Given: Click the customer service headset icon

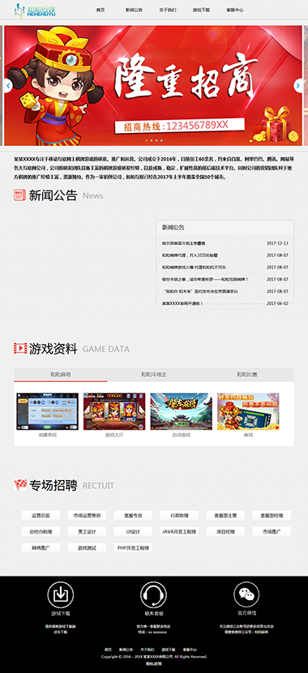Looking at the screenshot, I should [x=153, y=595].
